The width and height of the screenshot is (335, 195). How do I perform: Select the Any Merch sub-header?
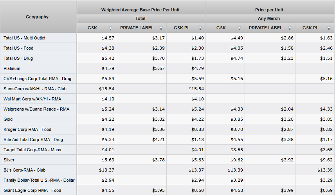pyautogui.click(x=269, y=18)
